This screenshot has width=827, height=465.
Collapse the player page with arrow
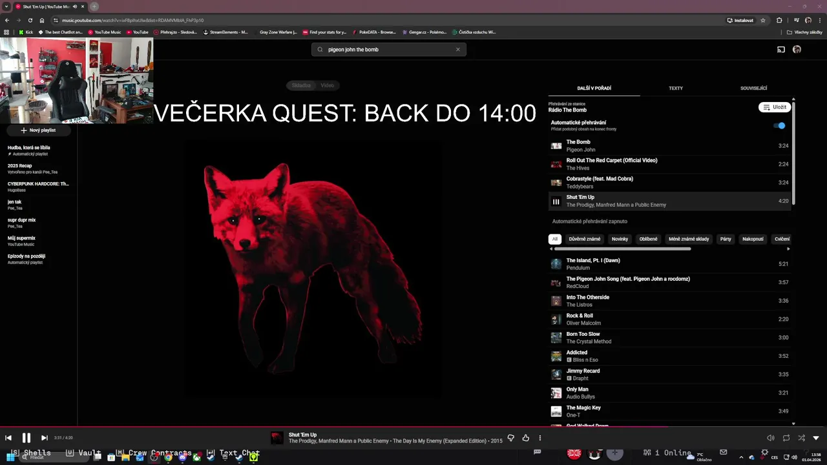pos(816,438)
